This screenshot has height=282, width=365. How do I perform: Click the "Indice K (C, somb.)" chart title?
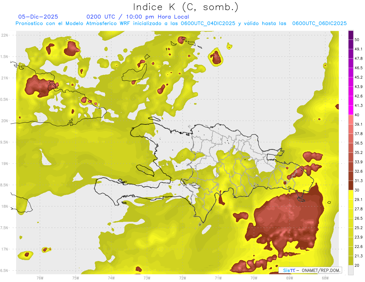point(186,7)
